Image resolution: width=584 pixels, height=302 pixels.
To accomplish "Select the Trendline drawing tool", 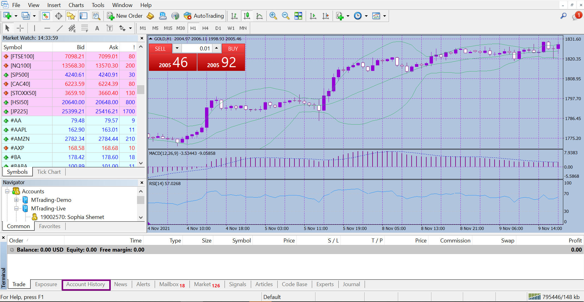I will point(59,28).
